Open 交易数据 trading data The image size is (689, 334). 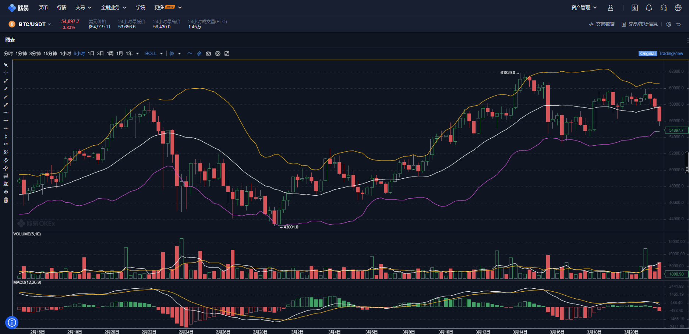(602, 24)
